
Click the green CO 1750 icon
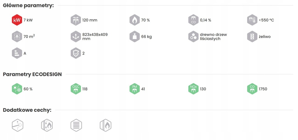click(x=252, y=89)
